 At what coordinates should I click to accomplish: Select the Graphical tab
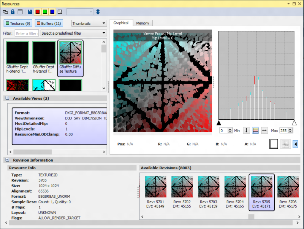121,23
